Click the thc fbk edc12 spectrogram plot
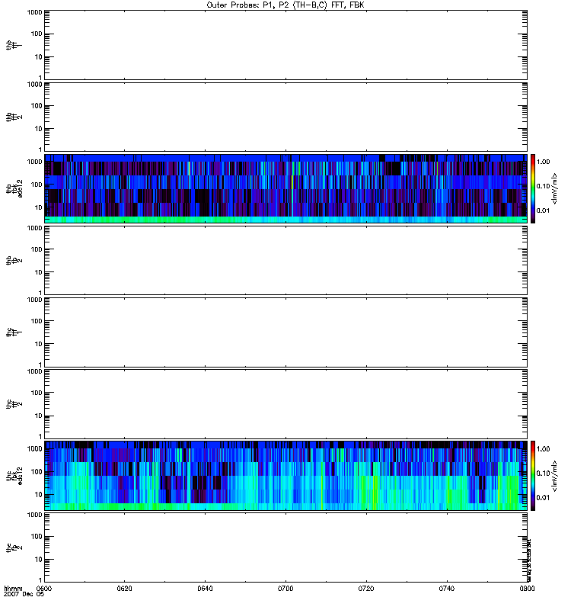This screenshot has width=571, height=610. 286,476
